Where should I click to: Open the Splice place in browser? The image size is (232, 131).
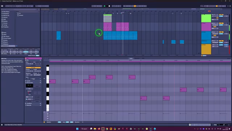5,35
